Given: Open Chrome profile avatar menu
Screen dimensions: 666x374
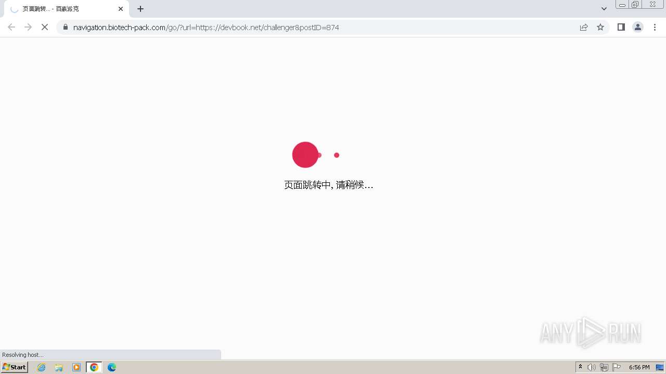Looking at the screenshot, I should 638,27.
